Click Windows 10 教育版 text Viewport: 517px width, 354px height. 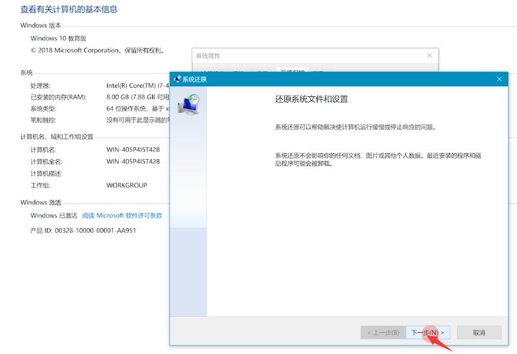tap(58, 38)
